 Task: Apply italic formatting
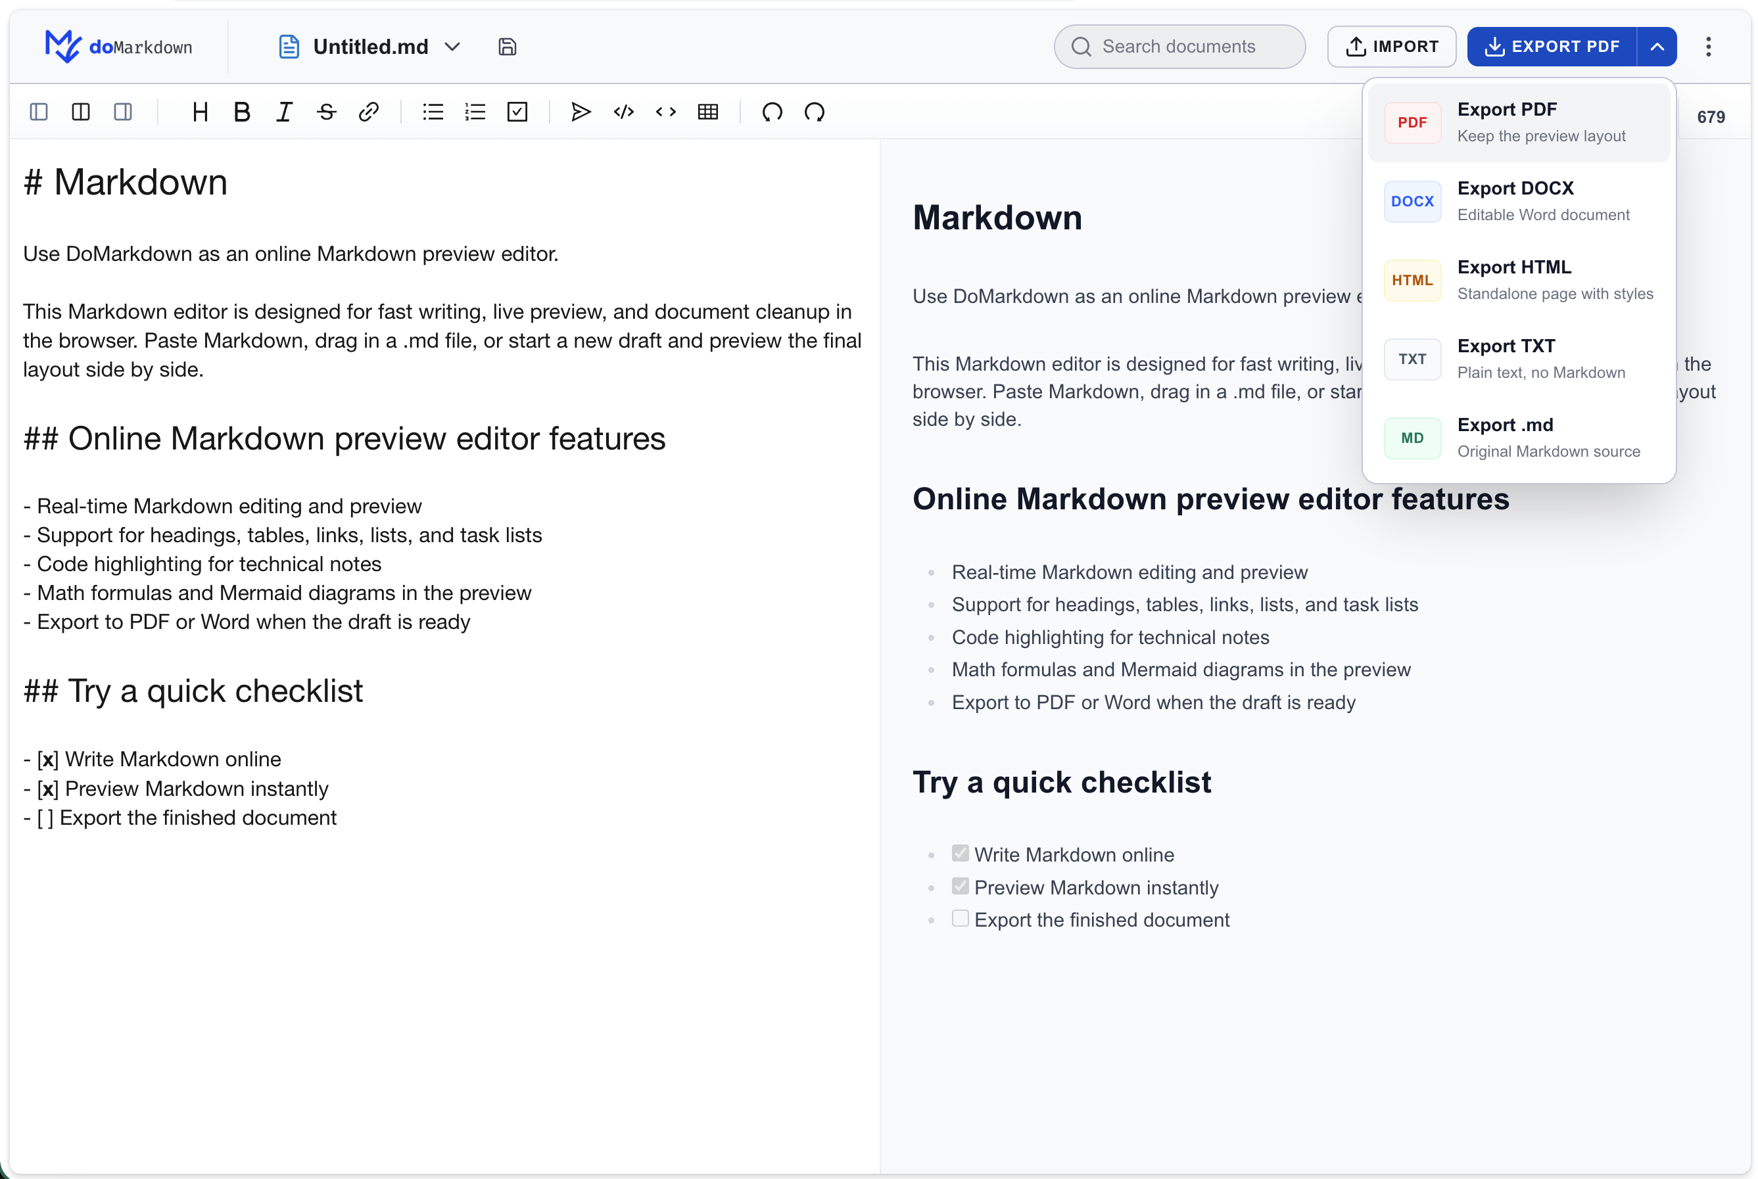pyautogui.click(x=283, y=112)
